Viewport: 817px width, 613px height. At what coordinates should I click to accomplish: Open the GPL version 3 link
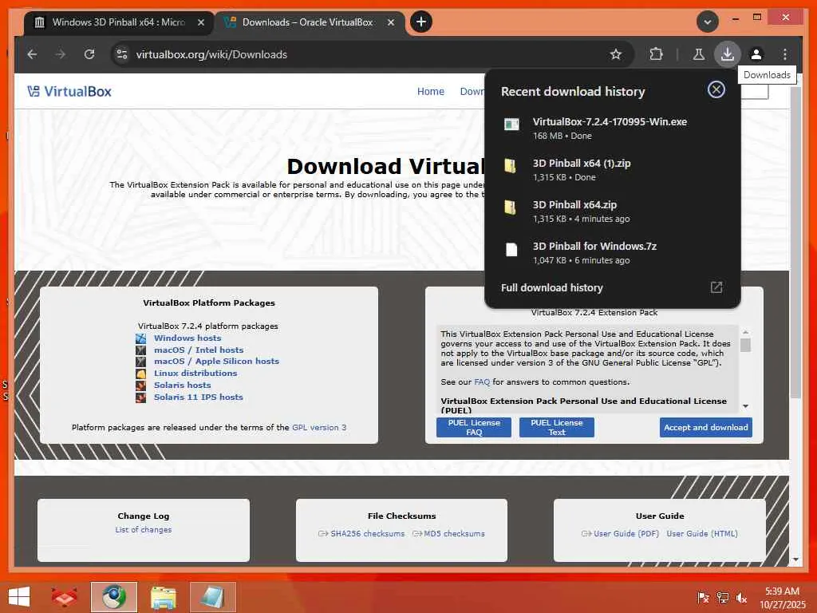pyautogui.click(x=319, y=428)
